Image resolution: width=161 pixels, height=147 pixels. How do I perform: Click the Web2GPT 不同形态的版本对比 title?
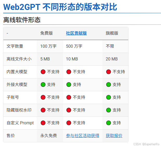pyautogui.click(x=60, y=7)
